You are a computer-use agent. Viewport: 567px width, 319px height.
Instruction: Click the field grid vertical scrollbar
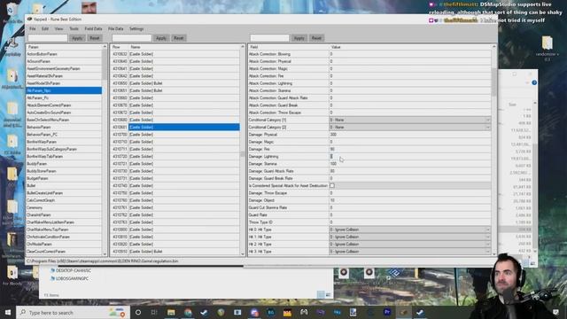(x=494, y=150)
